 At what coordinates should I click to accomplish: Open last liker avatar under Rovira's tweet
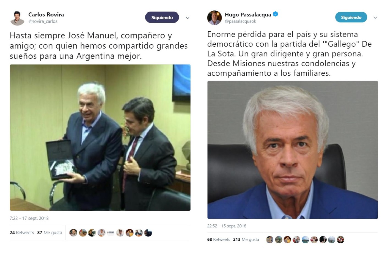[x=148, y=233]
